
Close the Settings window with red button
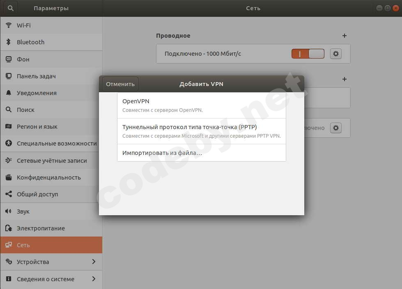tap(395, 8)
